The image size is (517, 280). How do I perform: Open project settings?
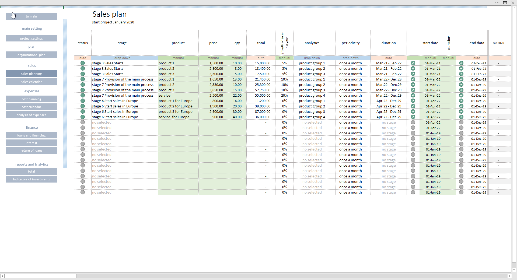[x=31, y=38]
